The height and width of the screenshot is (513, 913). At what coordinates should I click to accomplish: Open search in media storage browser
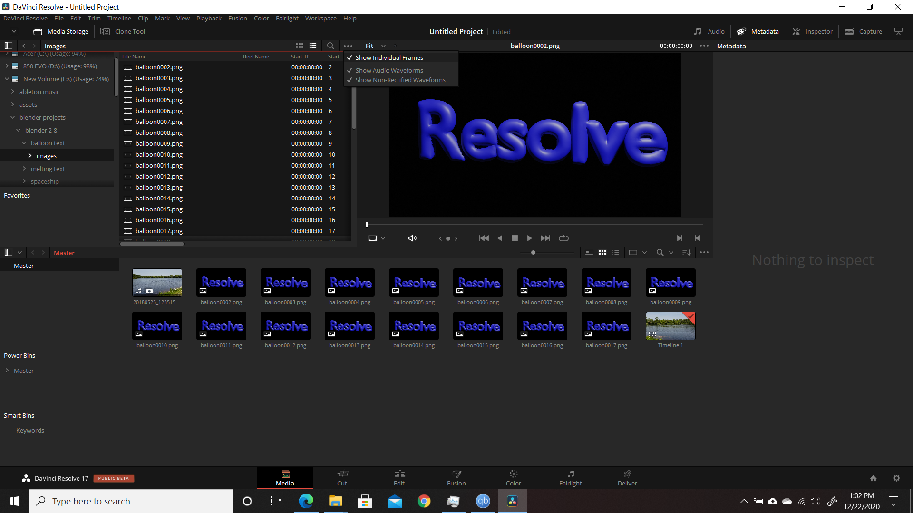[x=330, y=46]
